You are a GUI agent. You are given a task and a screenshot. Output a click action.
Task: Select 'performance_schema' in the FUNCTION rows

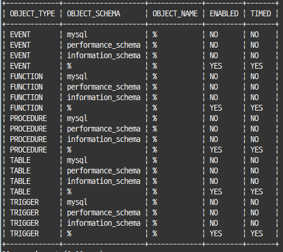[x=104, y=87]
